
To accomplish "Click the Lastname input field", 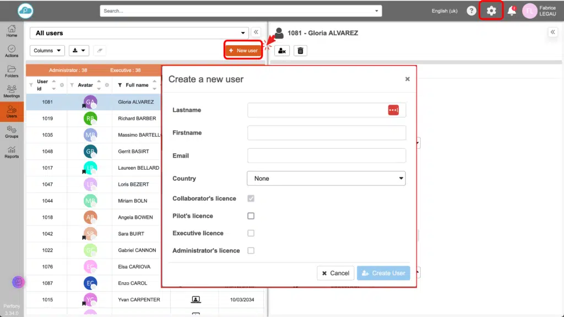I will (317, 110).
